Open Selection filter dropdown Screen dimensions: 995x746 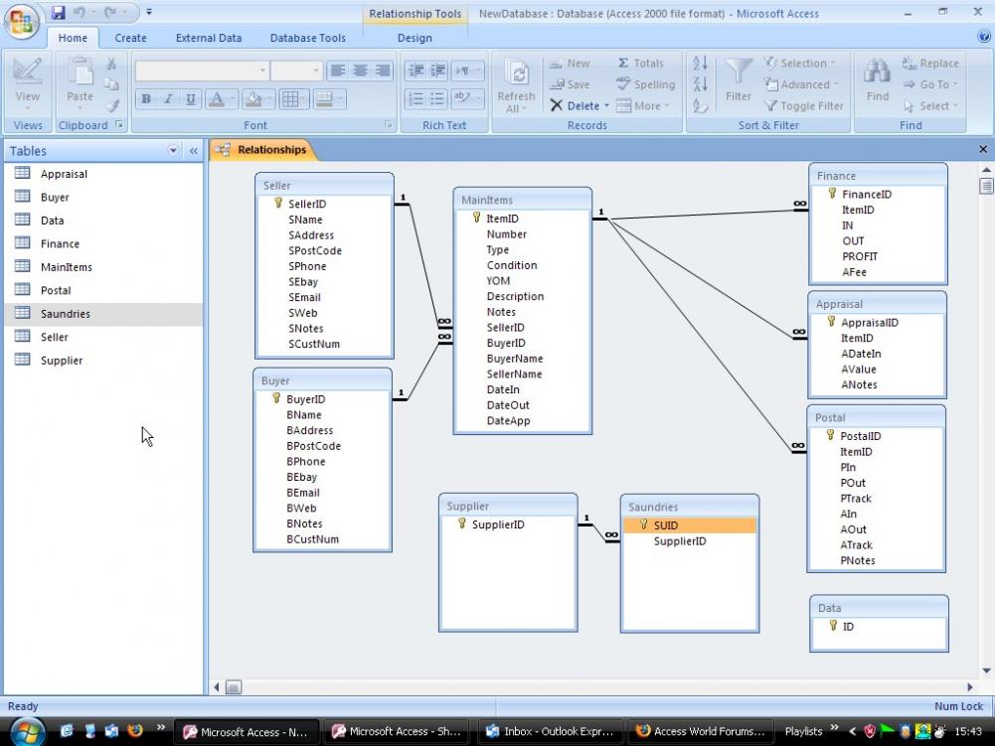coord(799,64)
